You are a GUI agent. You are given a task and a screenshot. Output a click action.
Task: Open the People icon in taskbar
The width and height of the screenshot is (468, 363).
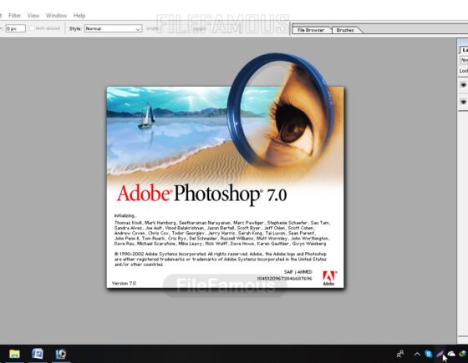[400, 354]
